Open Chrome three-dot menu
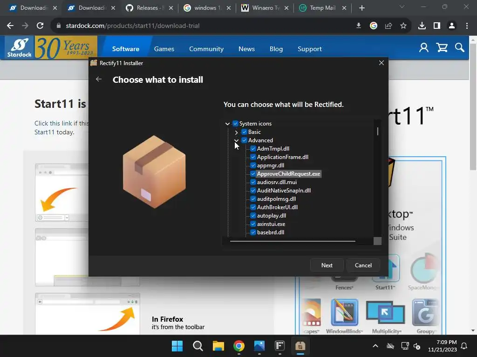 467,26
